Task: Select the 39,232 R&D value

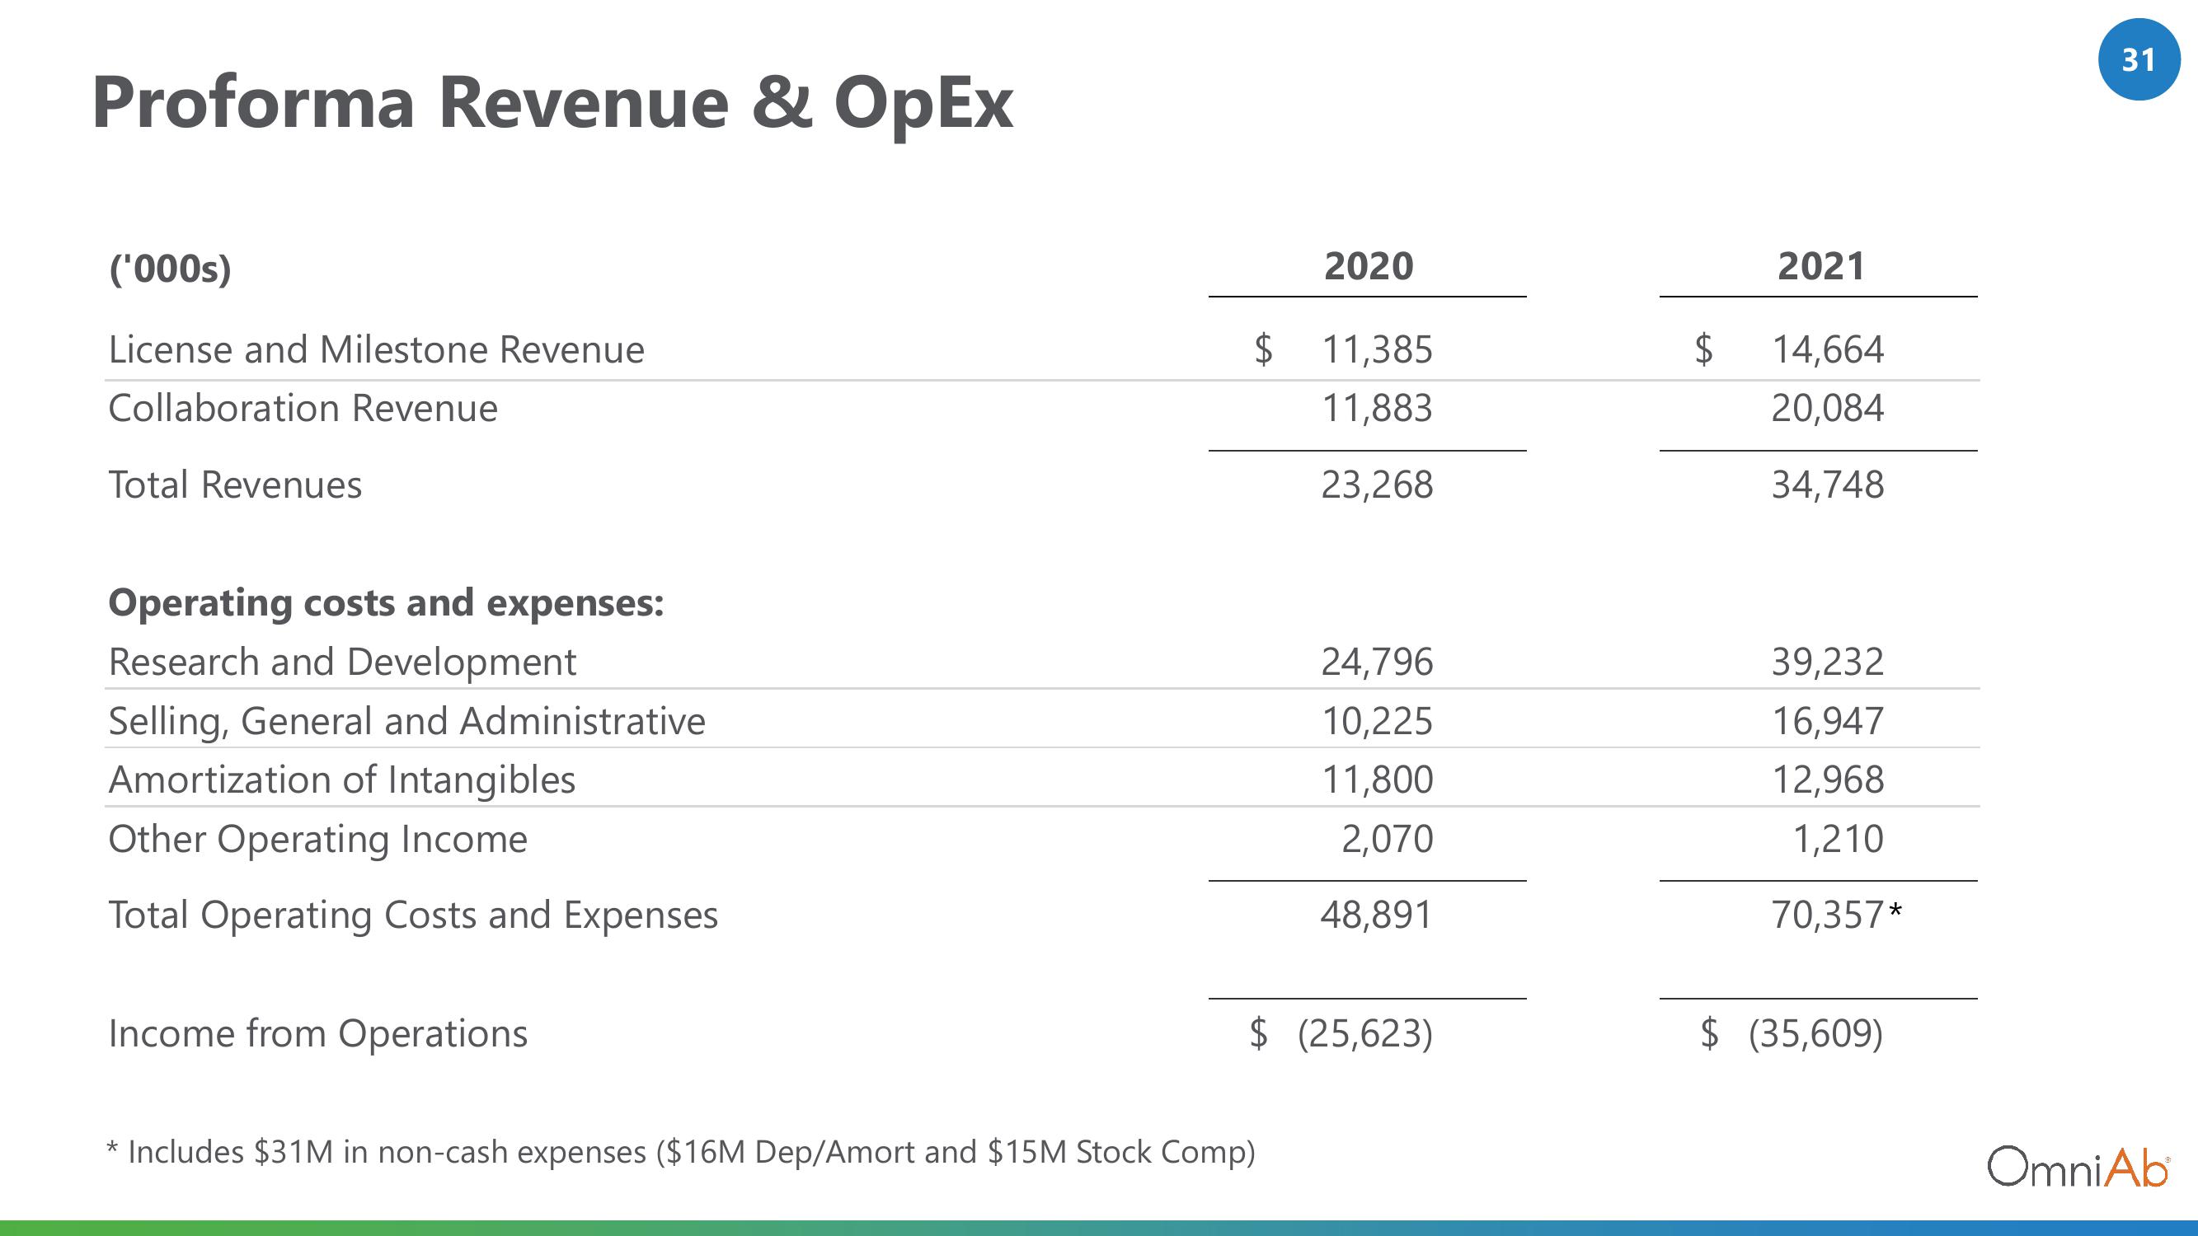Action: tap(1828, 662)
